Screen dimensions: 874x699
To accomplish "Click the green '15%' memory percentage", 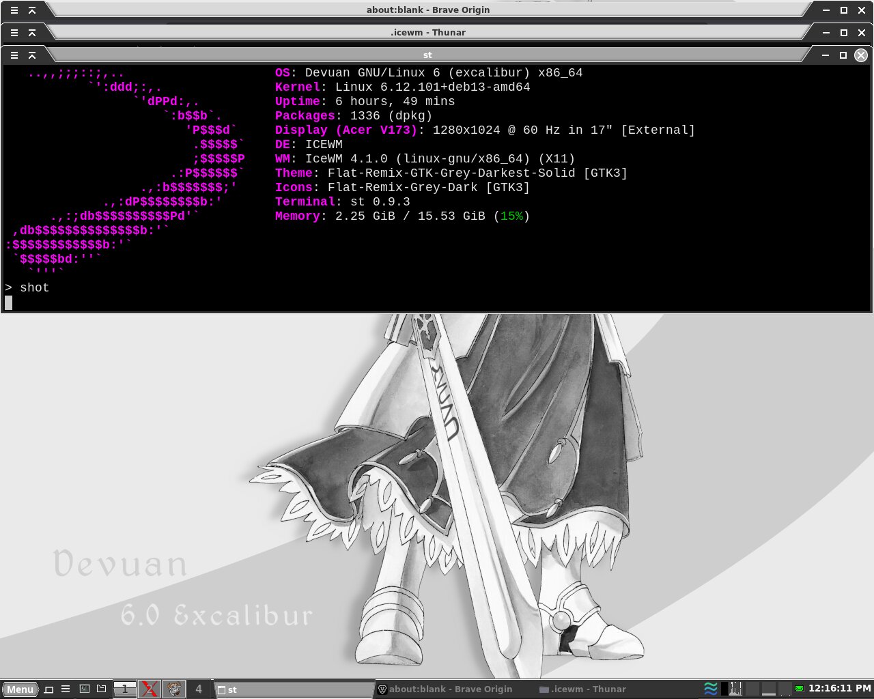I will pos(511,216).
